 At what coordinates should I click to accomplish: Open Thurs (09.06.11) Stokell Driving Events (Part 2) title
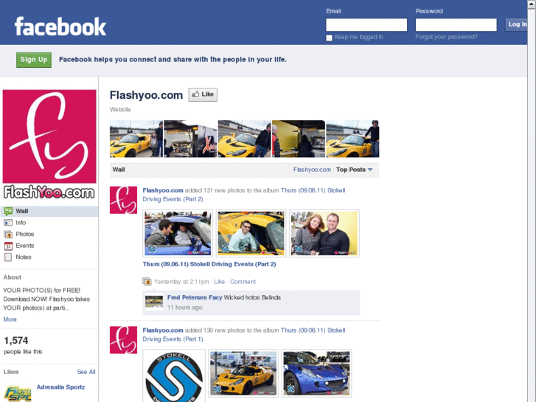click(209, 264)
